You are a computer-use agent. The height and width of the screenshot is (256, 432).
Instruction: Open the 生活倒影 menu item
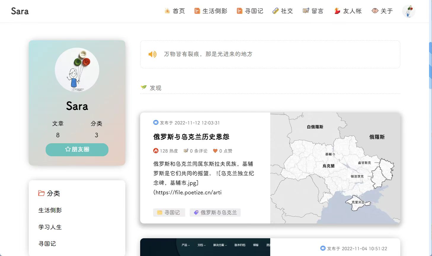coord(211,11)
